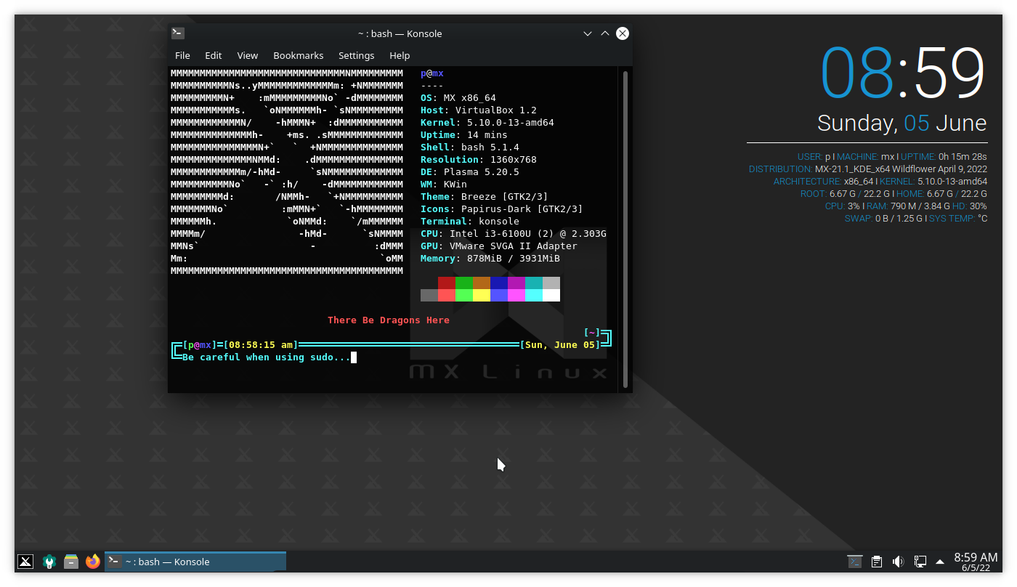1017x587 pixels.
Task: Click the '[08:58:15 am]' prompt time
Action: pyautogui.click(x=261, y=345)
